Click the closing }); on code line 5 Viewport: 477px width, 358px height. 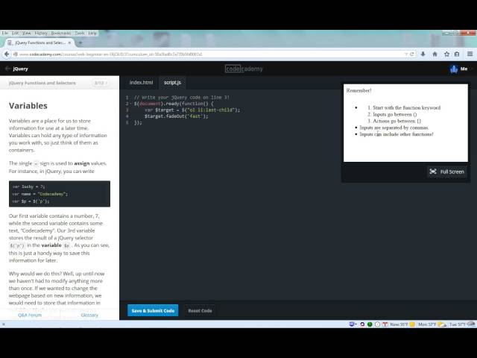138,122
